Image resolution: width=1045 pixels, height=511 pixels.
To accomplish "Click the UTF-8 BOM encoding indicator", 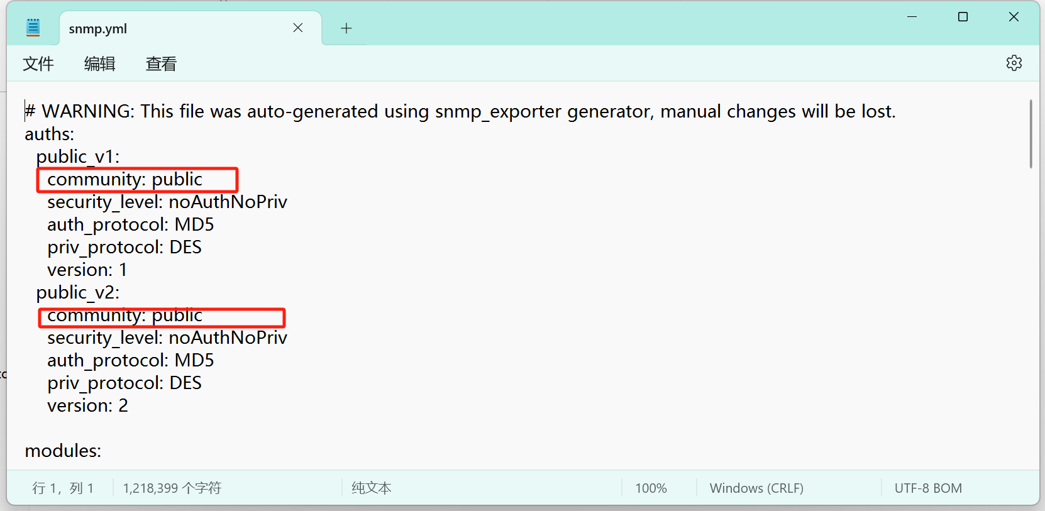I will [928, 488].
